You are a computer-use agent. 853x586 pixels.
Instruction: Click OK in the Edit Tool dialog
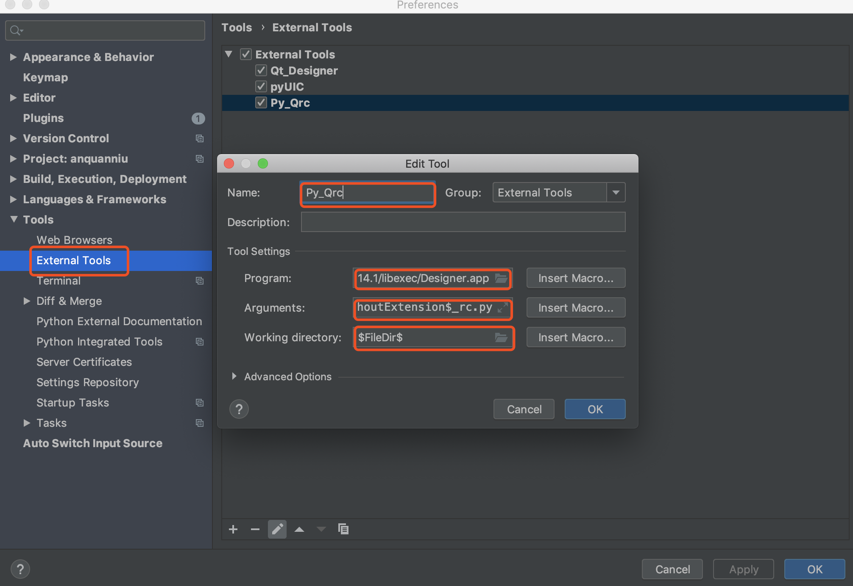click(x=595, y=409)
